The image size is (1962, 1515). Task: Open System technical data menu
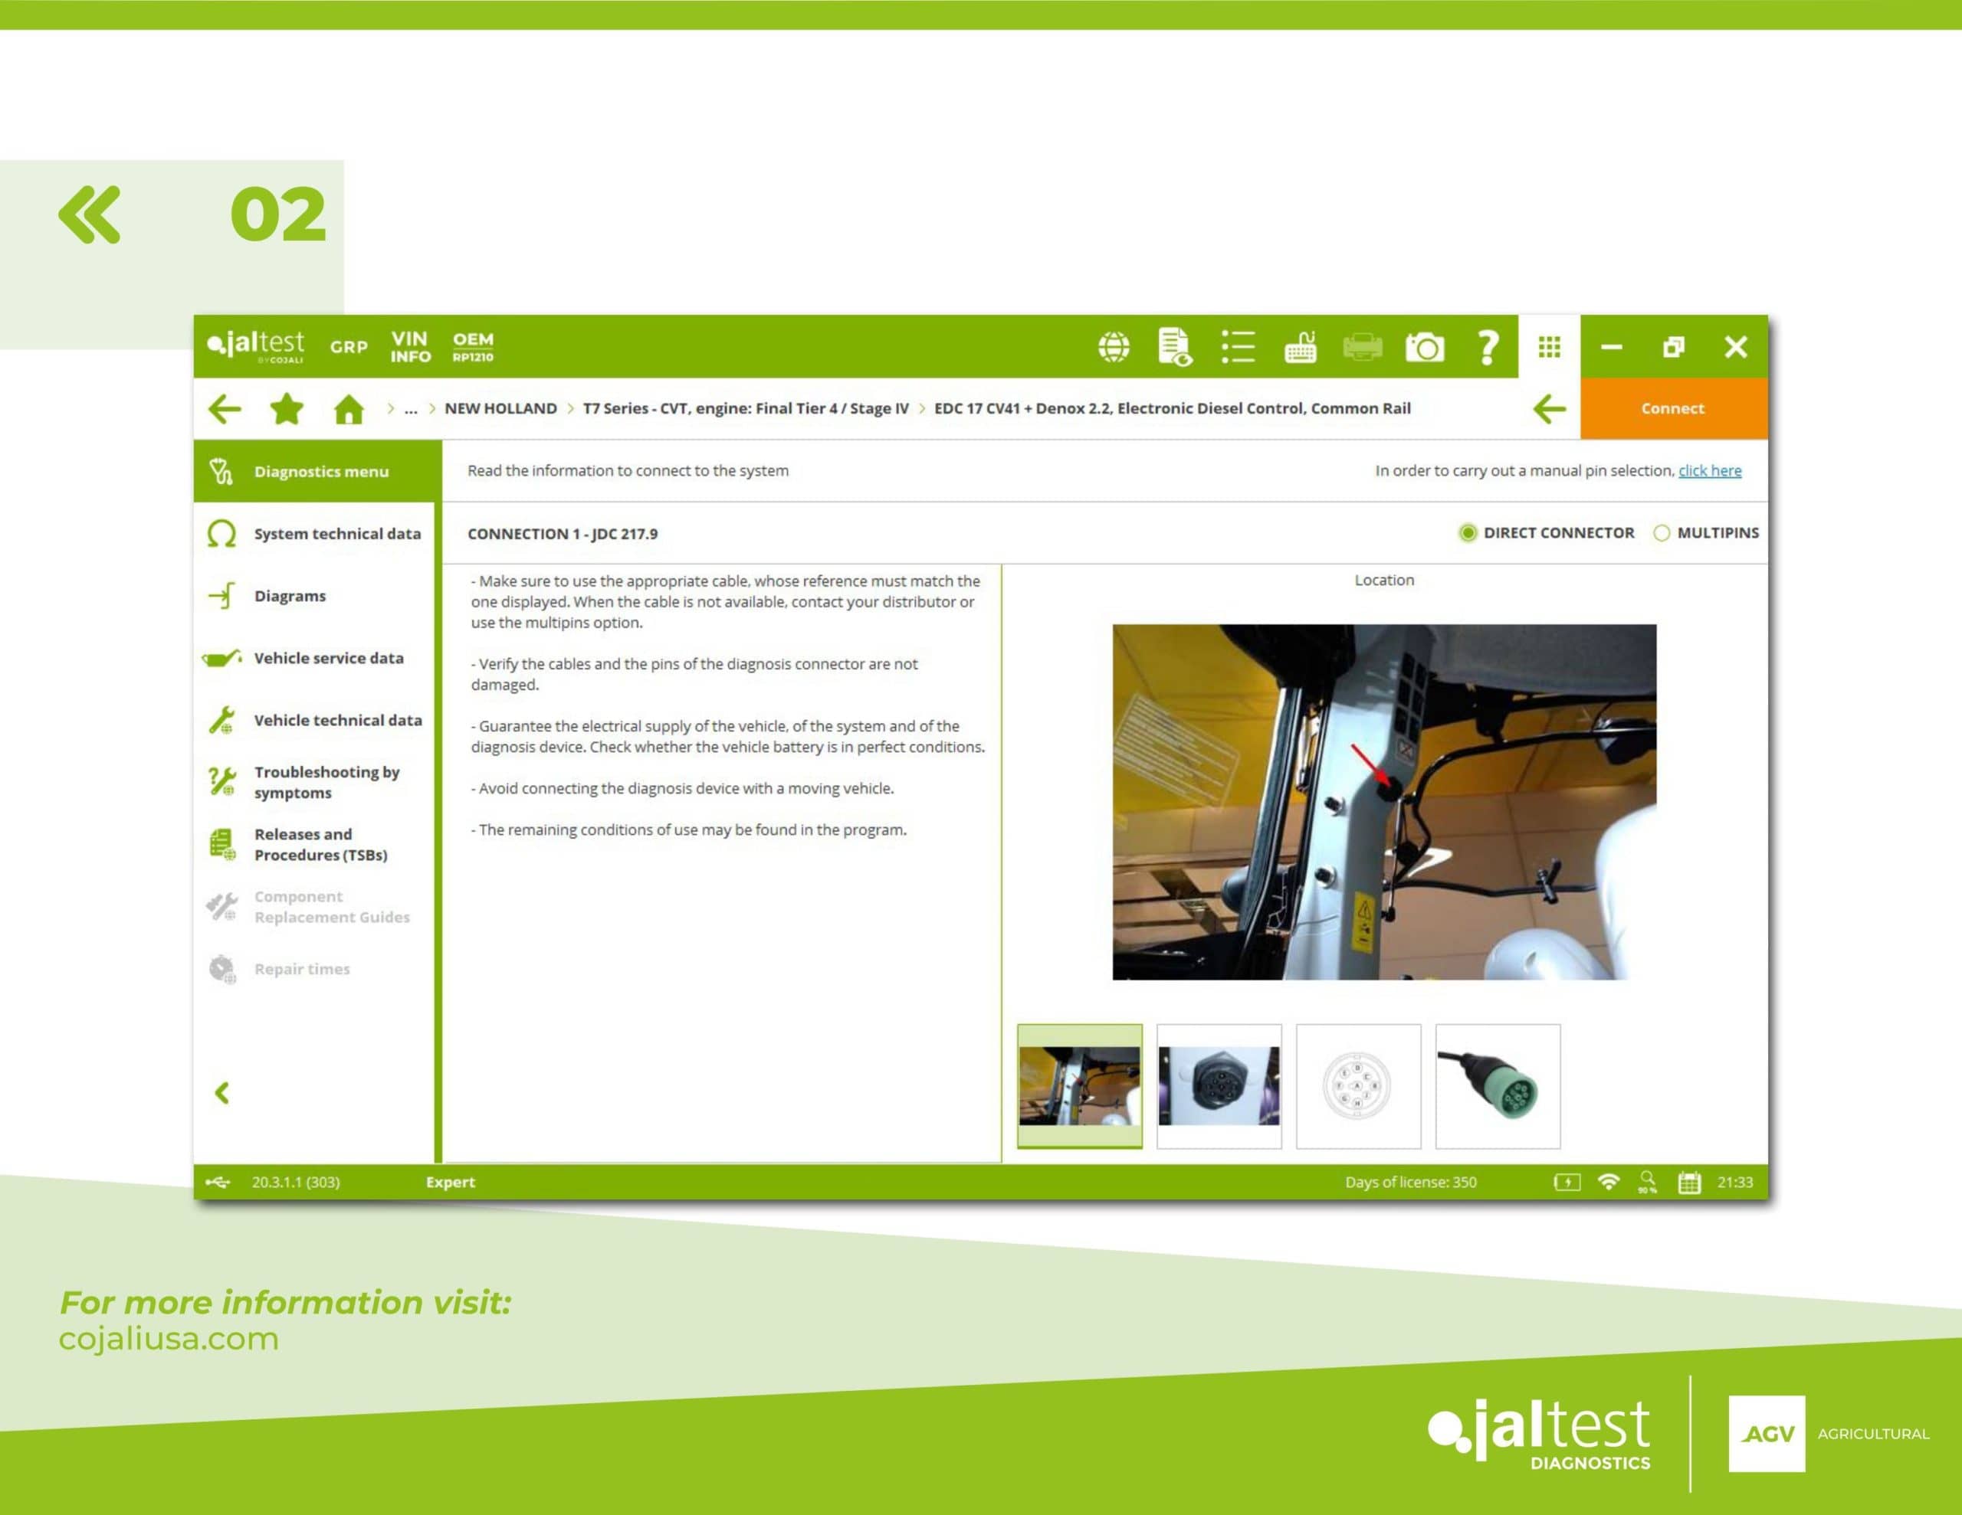(337, 533)
